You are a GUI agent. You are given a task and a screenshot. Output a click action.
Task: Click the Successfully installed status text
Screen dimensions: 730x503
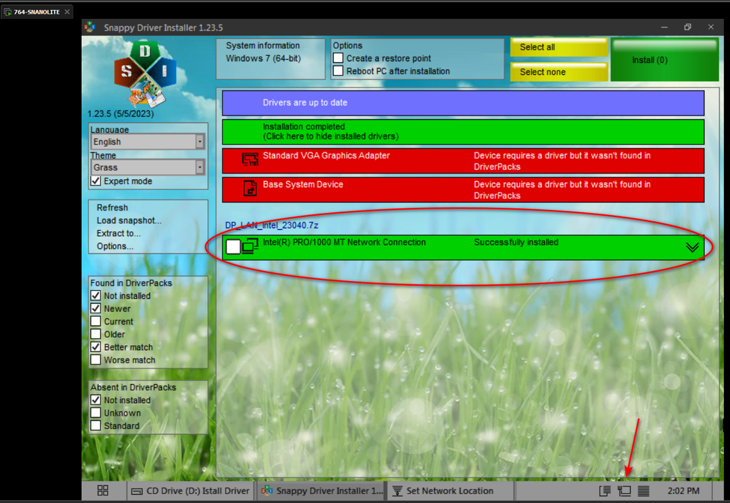[516, 242]
